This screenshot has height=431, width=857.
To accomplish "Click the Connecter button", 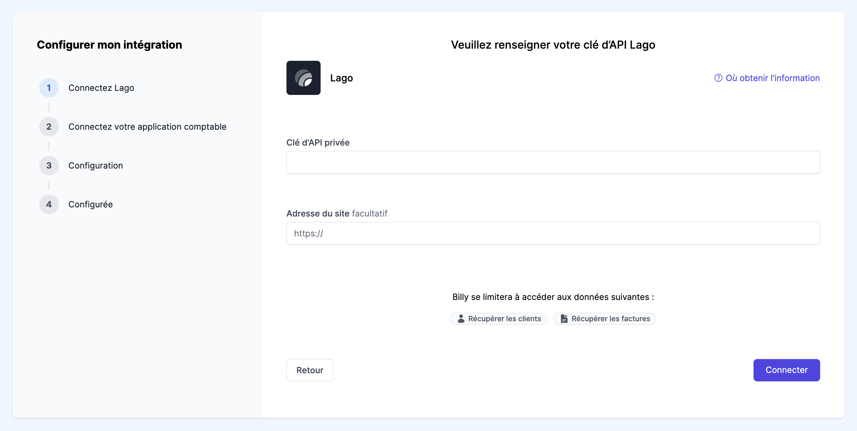I will tap(787, 370).
